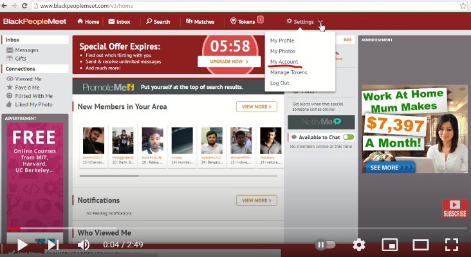This screenshot has height=257, width=471.
Task: Click the Home house icon in navbar
Action: pyautogui.click(x=80, y=21)
